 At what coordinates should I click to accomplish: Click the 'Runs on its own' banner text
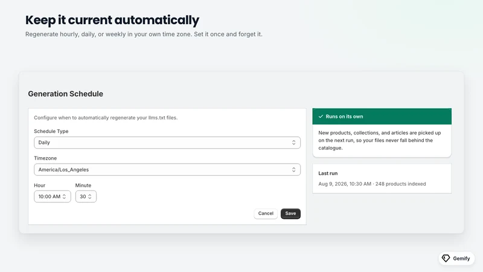point(344,117)
